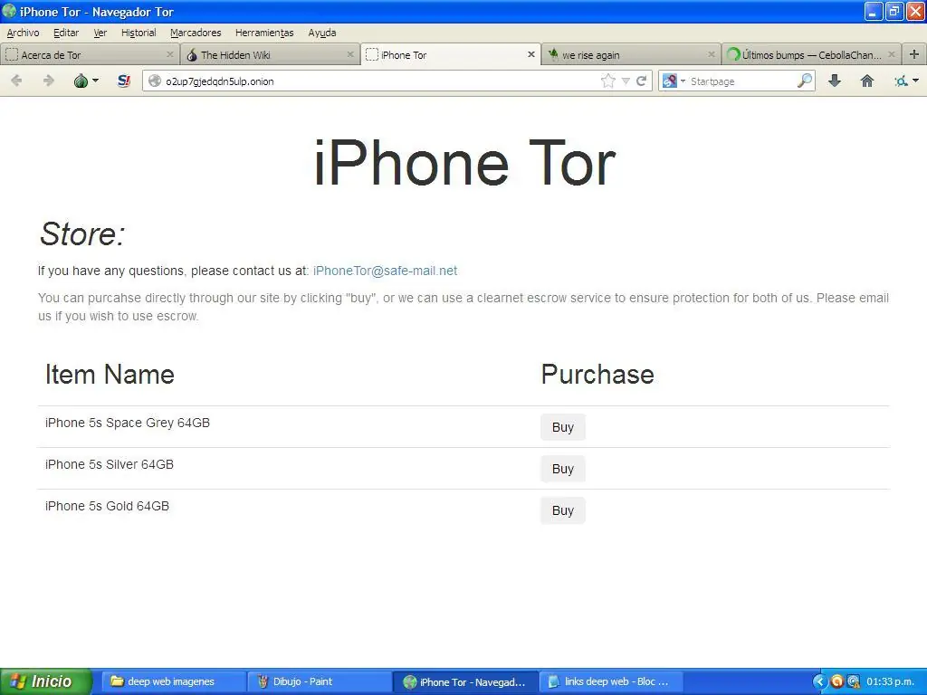
Task: Open iPhoneTor@safe-mail.net email link
Action: pos(385,271)
